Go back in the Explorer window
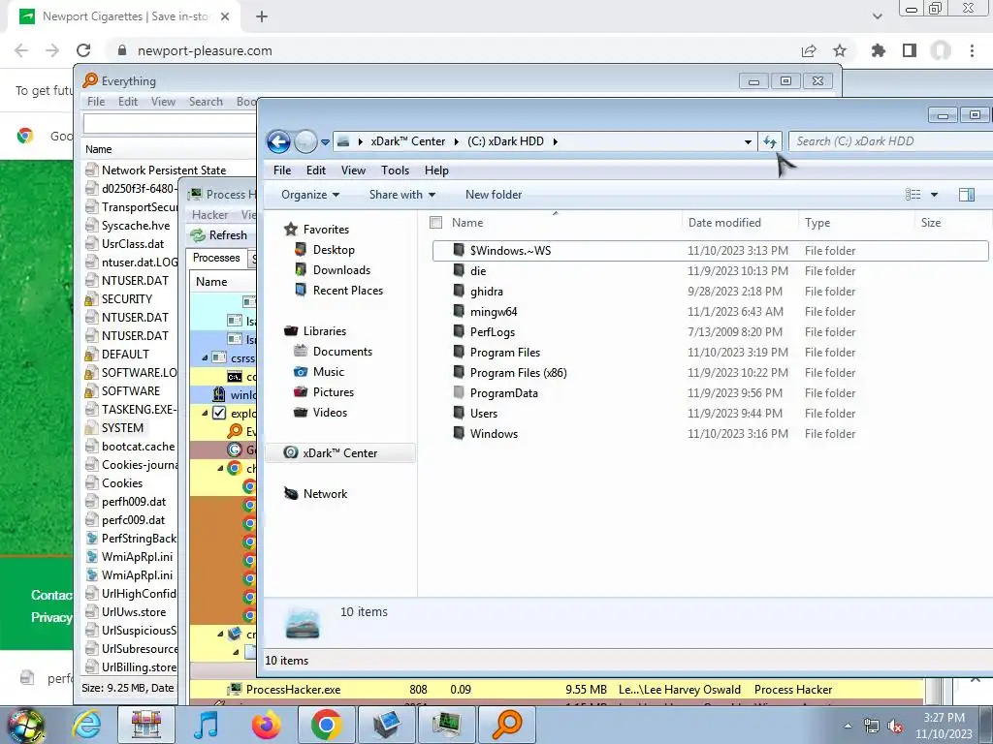 tap(278, 141)
